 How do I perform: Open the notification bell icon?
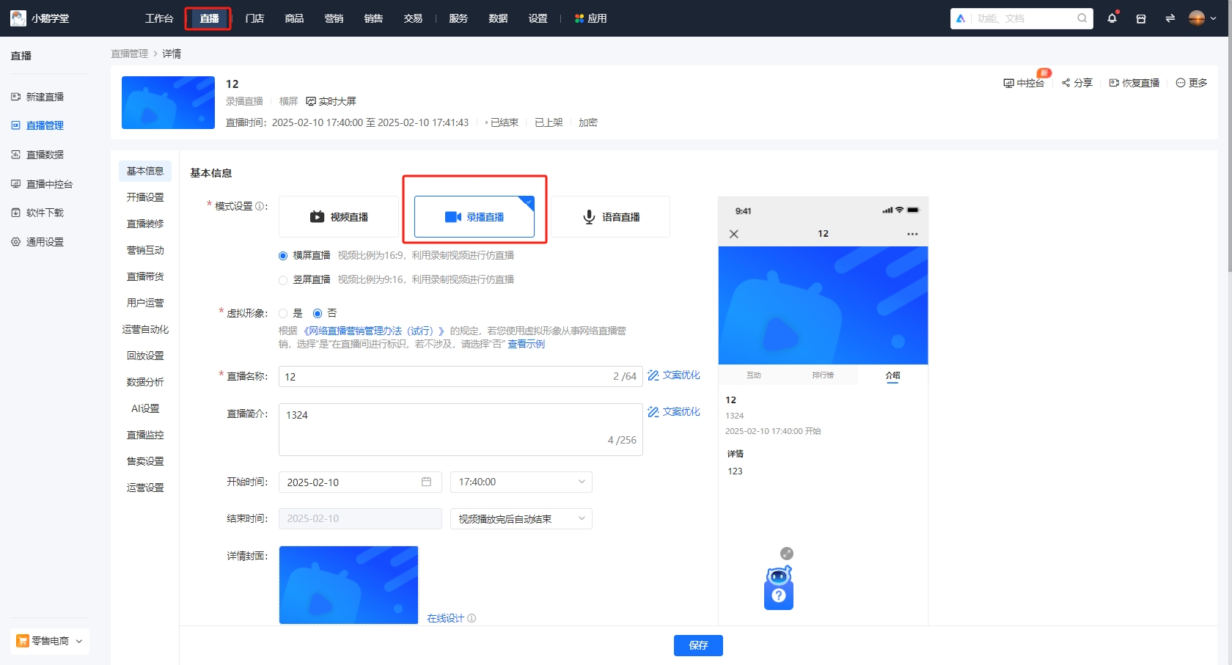[x=1112, y=18]
